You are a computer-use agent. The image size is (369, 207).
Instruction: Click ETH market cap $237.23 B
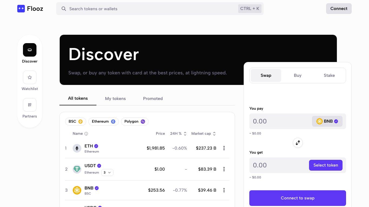206,148
